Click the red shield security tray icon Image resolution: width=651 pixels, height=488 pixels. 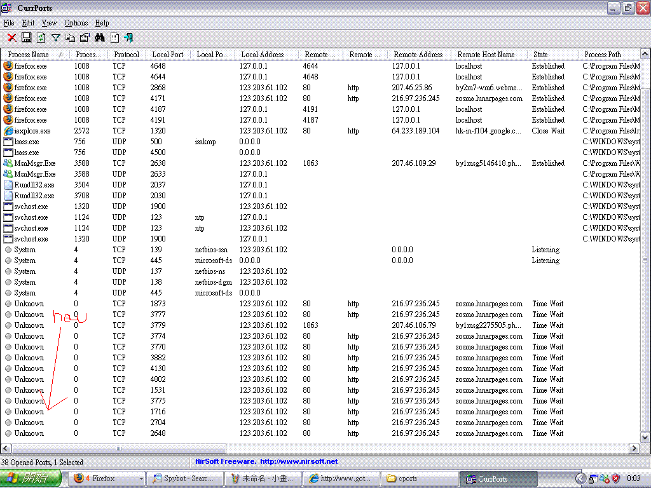[x=615, y=478]
